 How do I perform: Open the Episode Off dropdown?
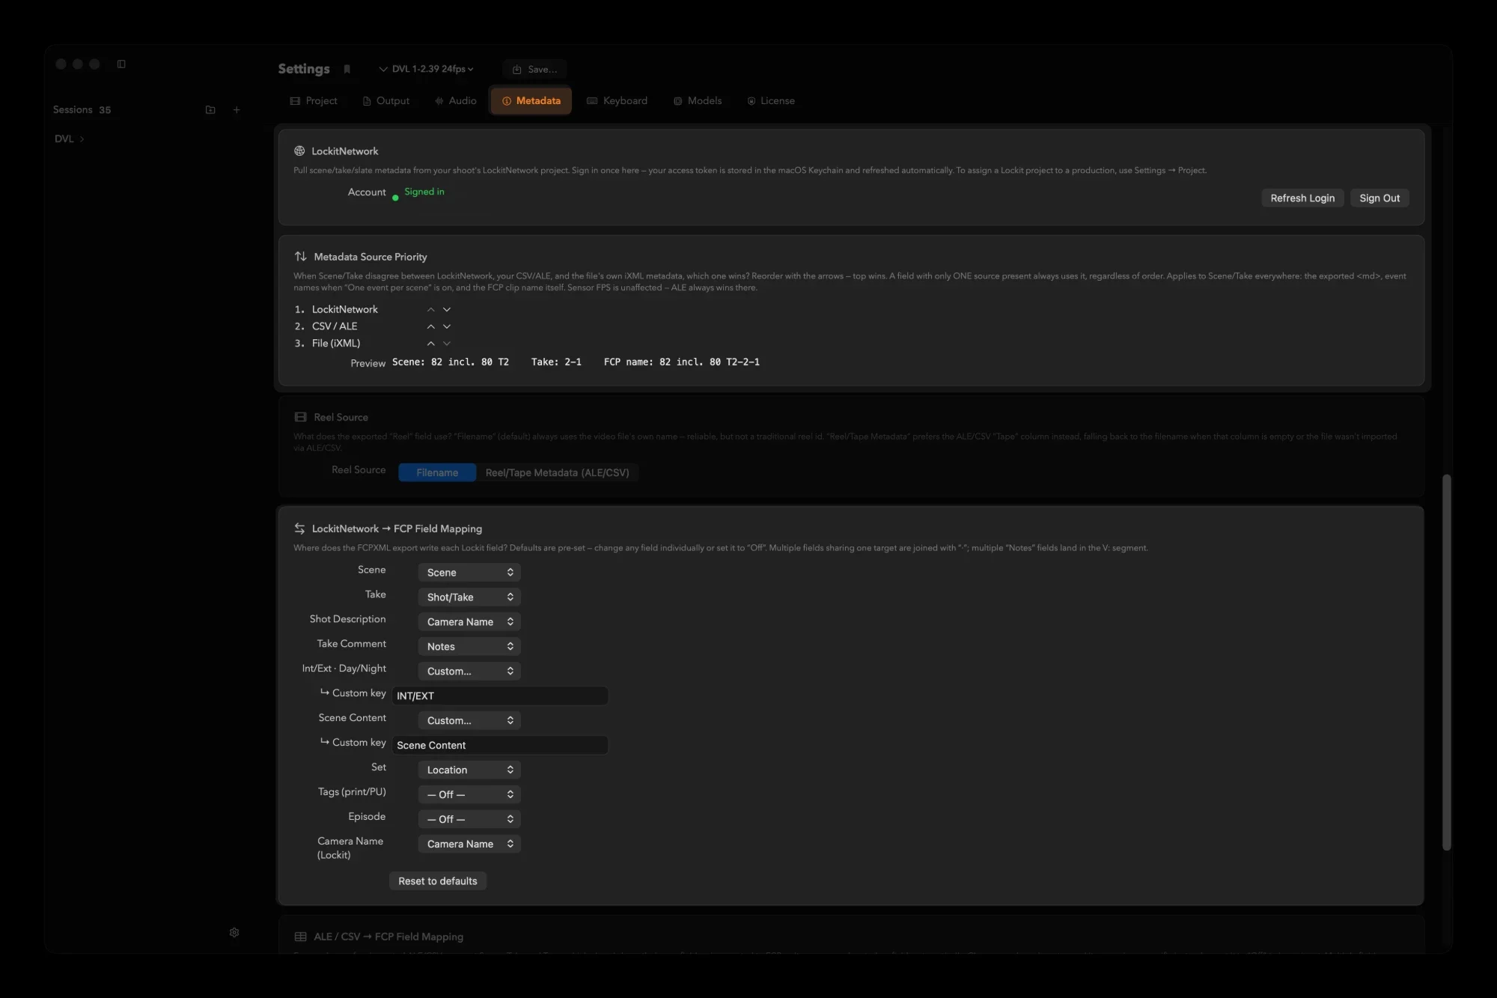[x=469, y=819]
